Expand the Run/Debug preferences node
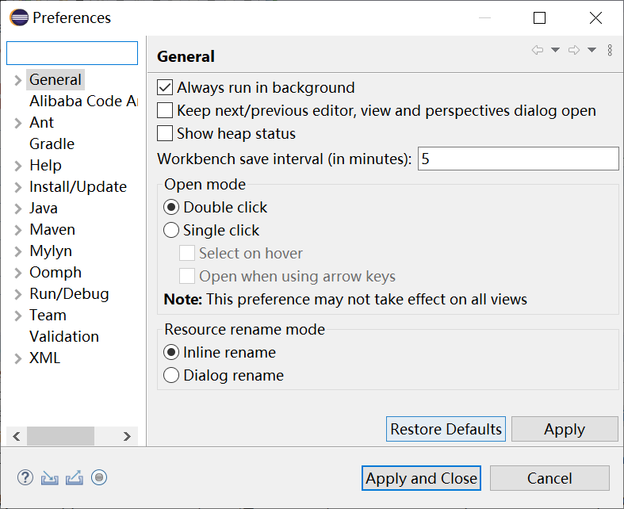 pos(18,294)
